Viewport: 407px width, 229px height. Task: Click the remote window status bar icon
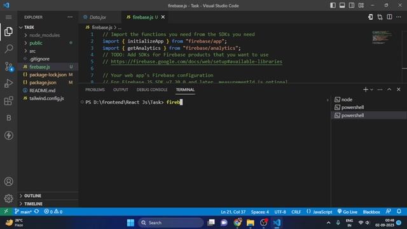click(6, 212)
